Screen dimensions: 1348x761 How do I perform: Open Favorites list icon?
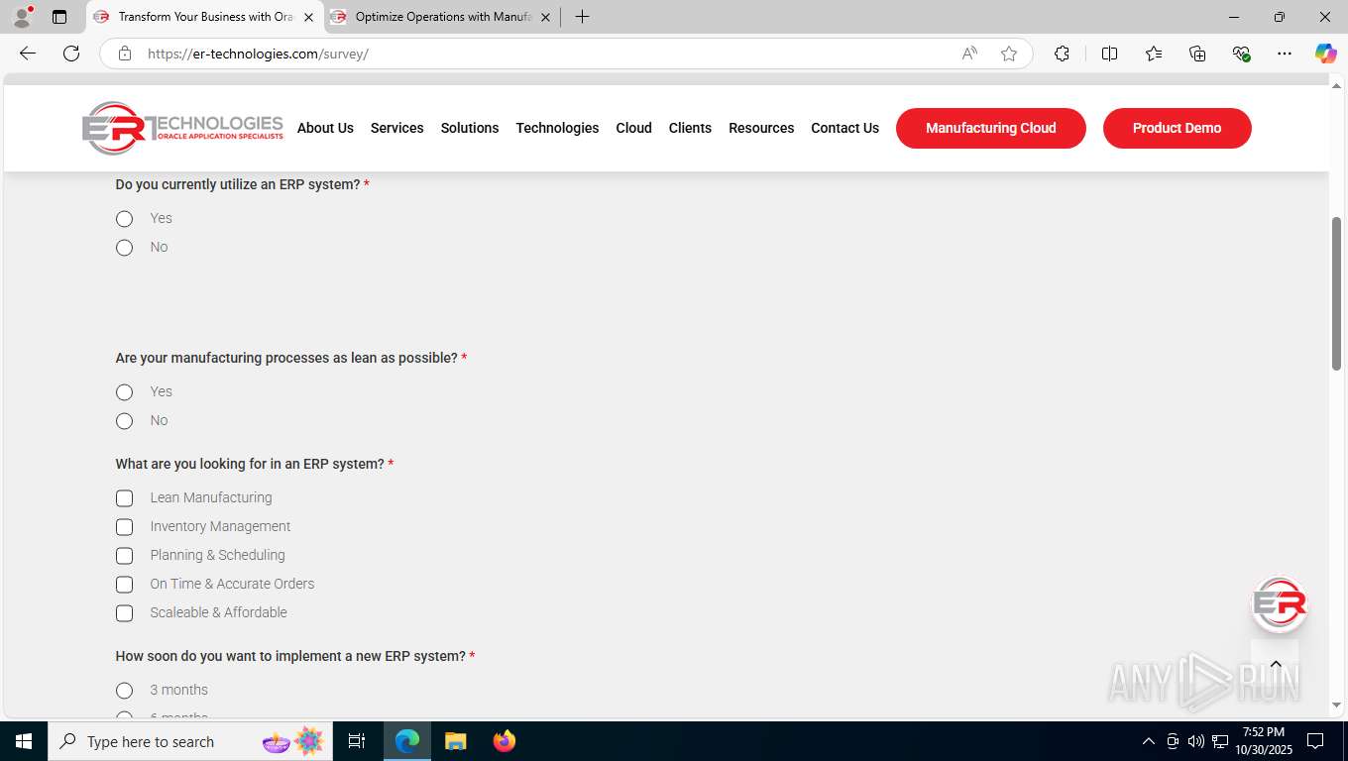coord(1154,54)
